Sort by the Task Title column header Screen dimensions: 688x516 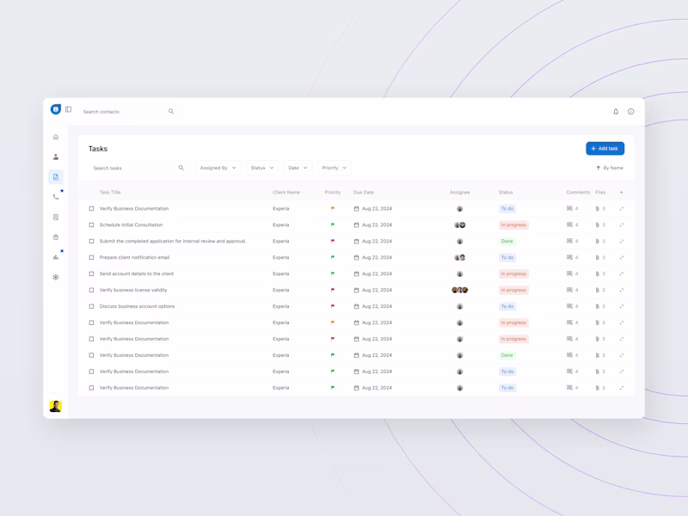point(110,192)
